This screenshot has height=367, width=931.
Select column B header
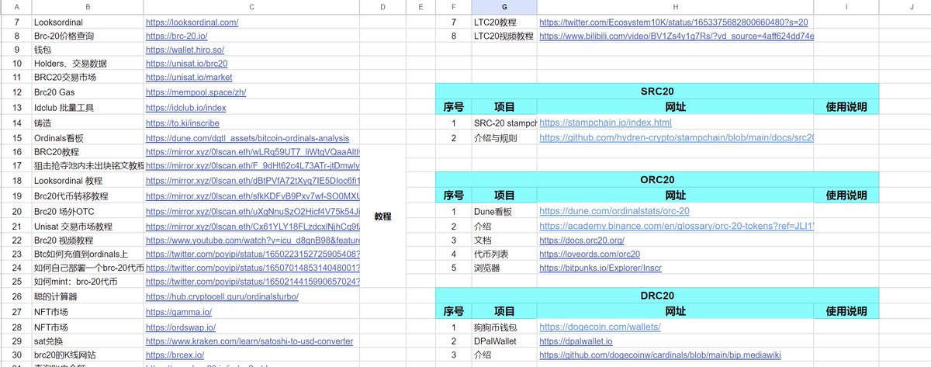pyautogui.click(x=87, y=7)
